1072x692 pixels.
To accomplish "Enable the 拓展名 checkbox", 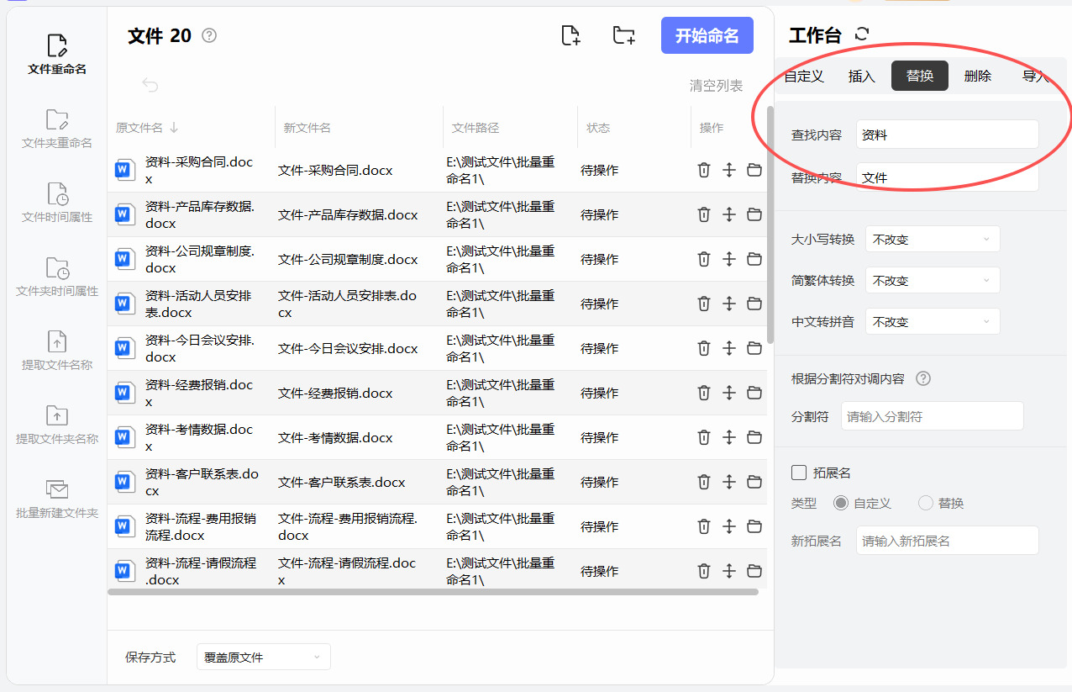I will click(799, 473).
